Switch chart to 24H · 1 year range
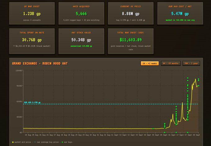Image resolution: width=211 pixels, height=146 pixels. [x=191, y=64]
